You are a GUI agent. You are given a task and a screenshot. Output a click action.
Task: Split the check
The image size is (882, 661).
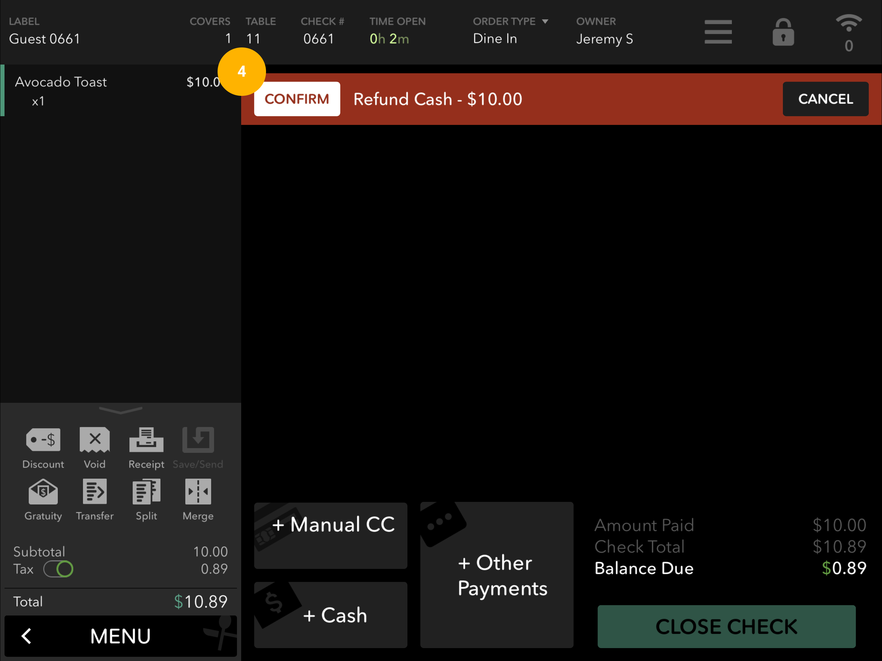(x=146, y=492)
